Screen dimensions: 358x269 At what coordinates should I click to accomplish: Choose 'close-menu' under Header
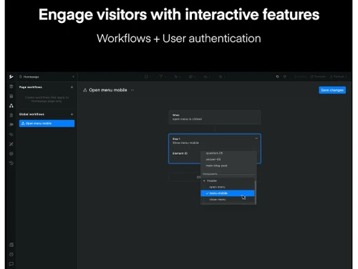[217, 199]
